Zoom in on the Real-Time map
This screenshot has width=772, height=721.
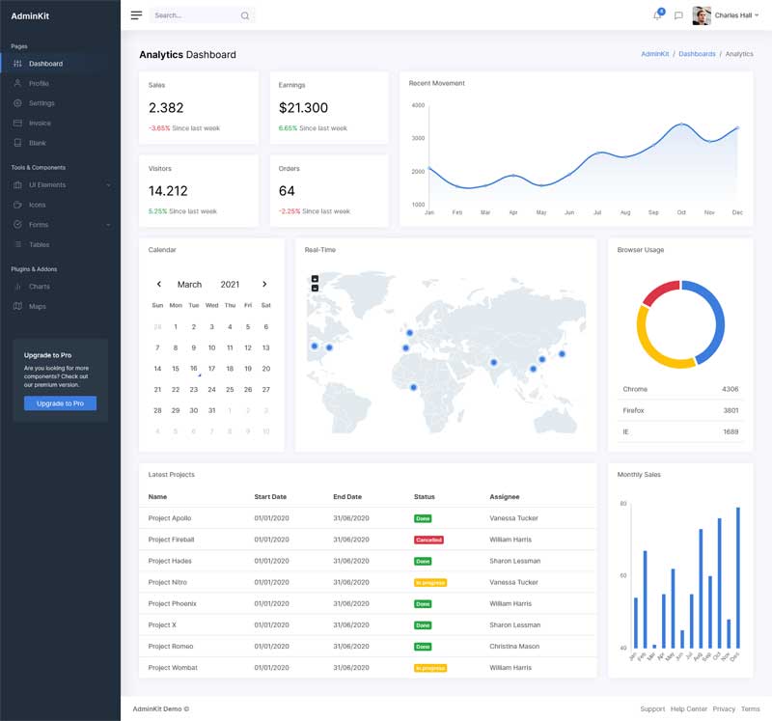(x=315, y=279)
